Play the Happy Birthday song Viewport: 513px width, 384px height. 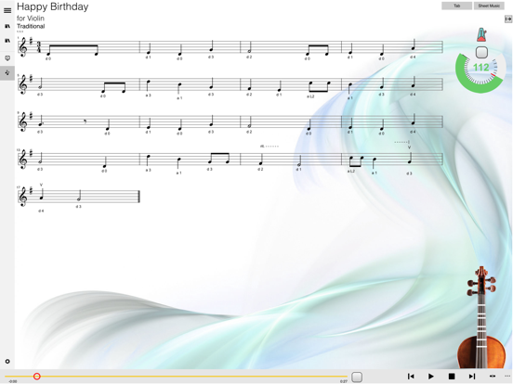[431, 377]
